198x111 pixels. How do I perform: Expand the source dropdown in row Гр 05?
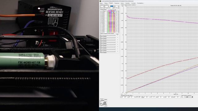(105, 17)
